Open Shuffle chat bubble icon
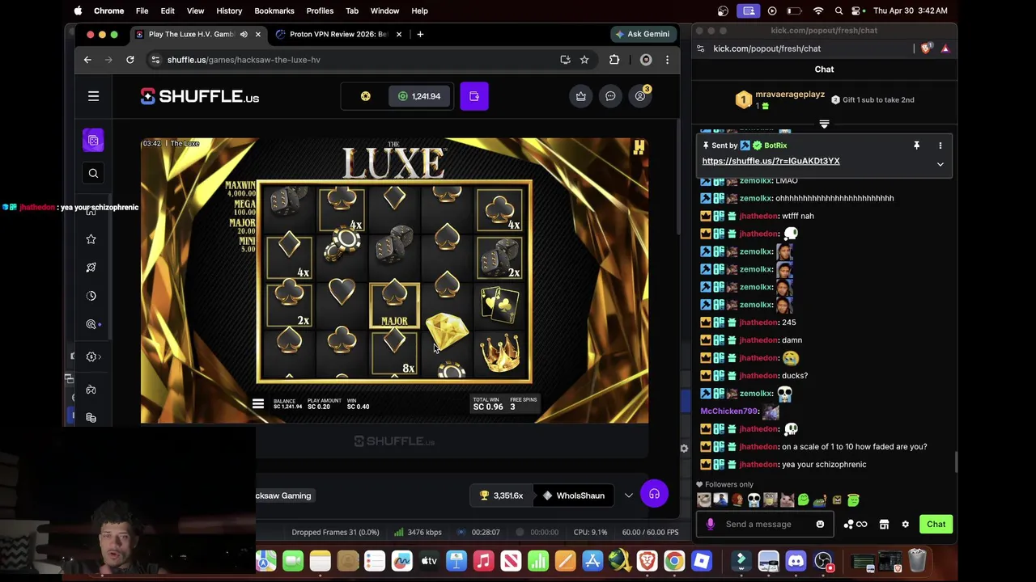 coord(610,96)
